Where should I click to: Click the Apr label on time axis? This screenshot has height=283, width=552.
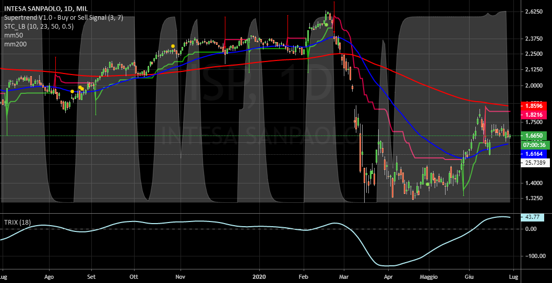click(x=388, y=277)
